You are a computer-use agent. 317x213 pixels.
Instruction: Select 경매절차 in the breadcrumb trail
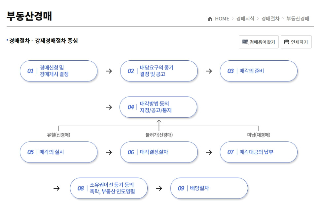(270, 19)
